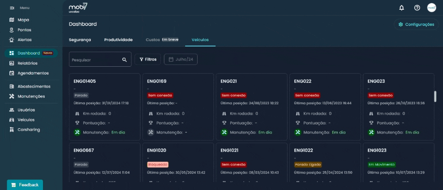
Task: Open Carsharing from the sidebar
Action: pyautogui.click(x=28, y=129)
